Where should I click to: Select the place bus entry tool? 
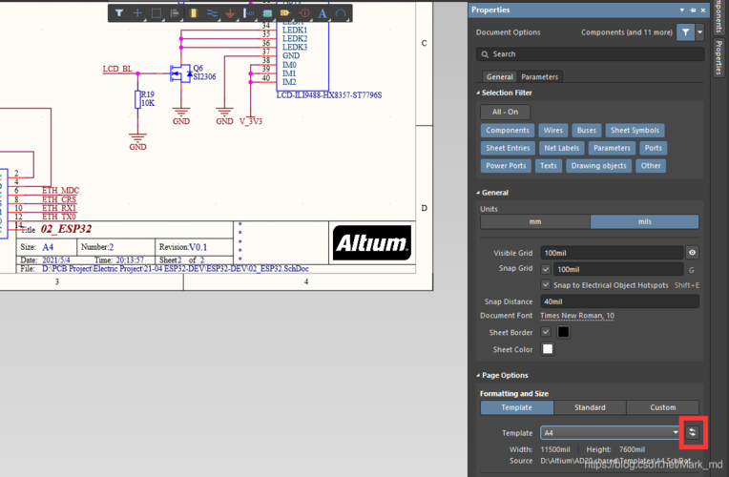249,13
